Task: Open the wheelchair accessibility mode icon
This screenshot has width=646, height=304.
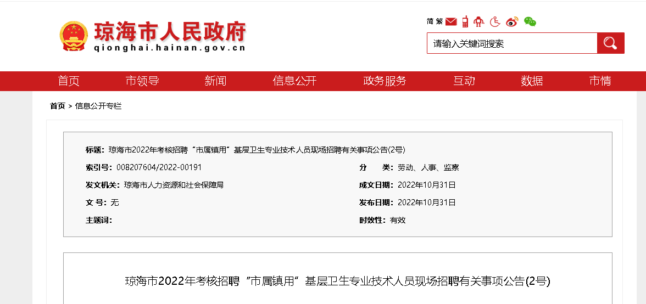Action: [495, 21]
